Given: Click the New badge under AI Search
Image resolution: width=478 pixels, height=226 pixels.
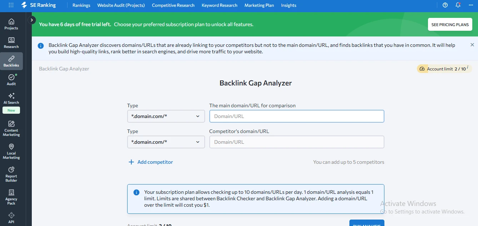Looking at the screenshot, I should (x=11, y=110).
